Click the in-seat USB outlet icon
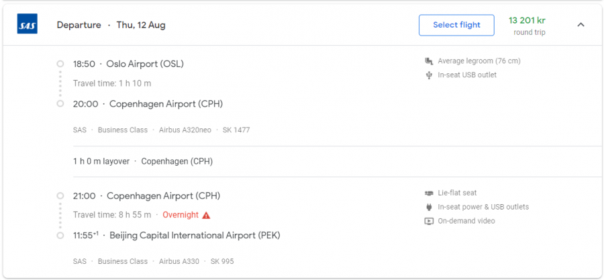Image resolution: width=604 pixels, height=280 pixels. 429,75
